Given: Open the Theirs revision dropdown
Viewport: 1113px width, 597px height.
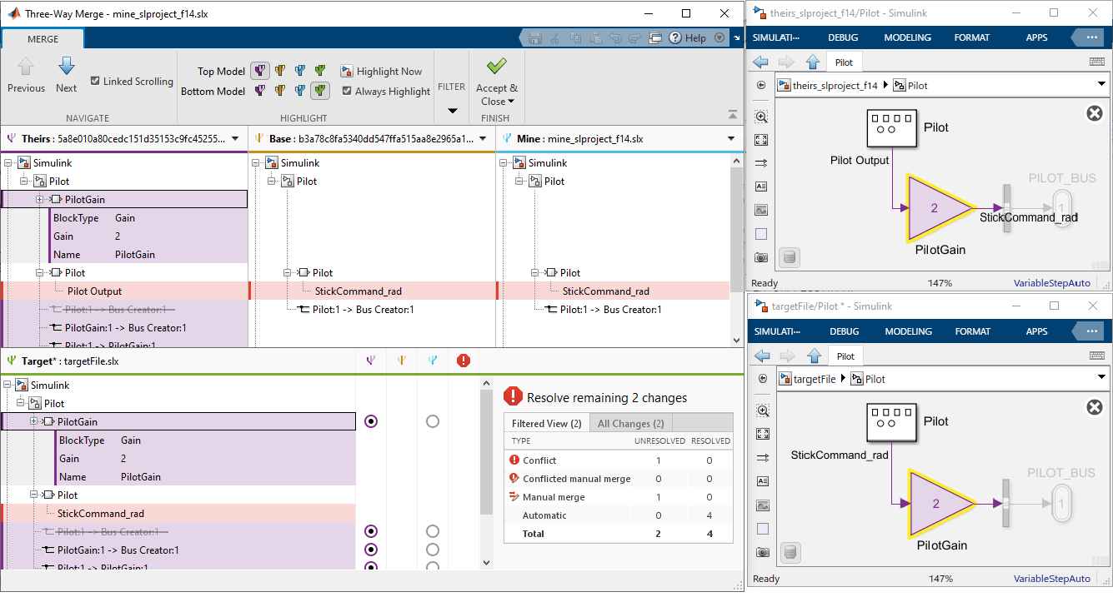Looking at the screenshot, I should pos(235,139).
